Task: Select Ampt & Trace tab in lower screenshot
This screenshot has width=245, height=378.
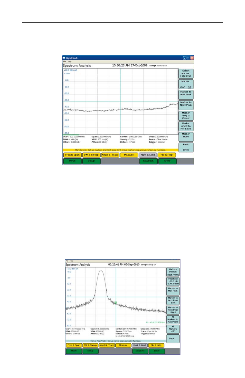Action: pos(107,345)
